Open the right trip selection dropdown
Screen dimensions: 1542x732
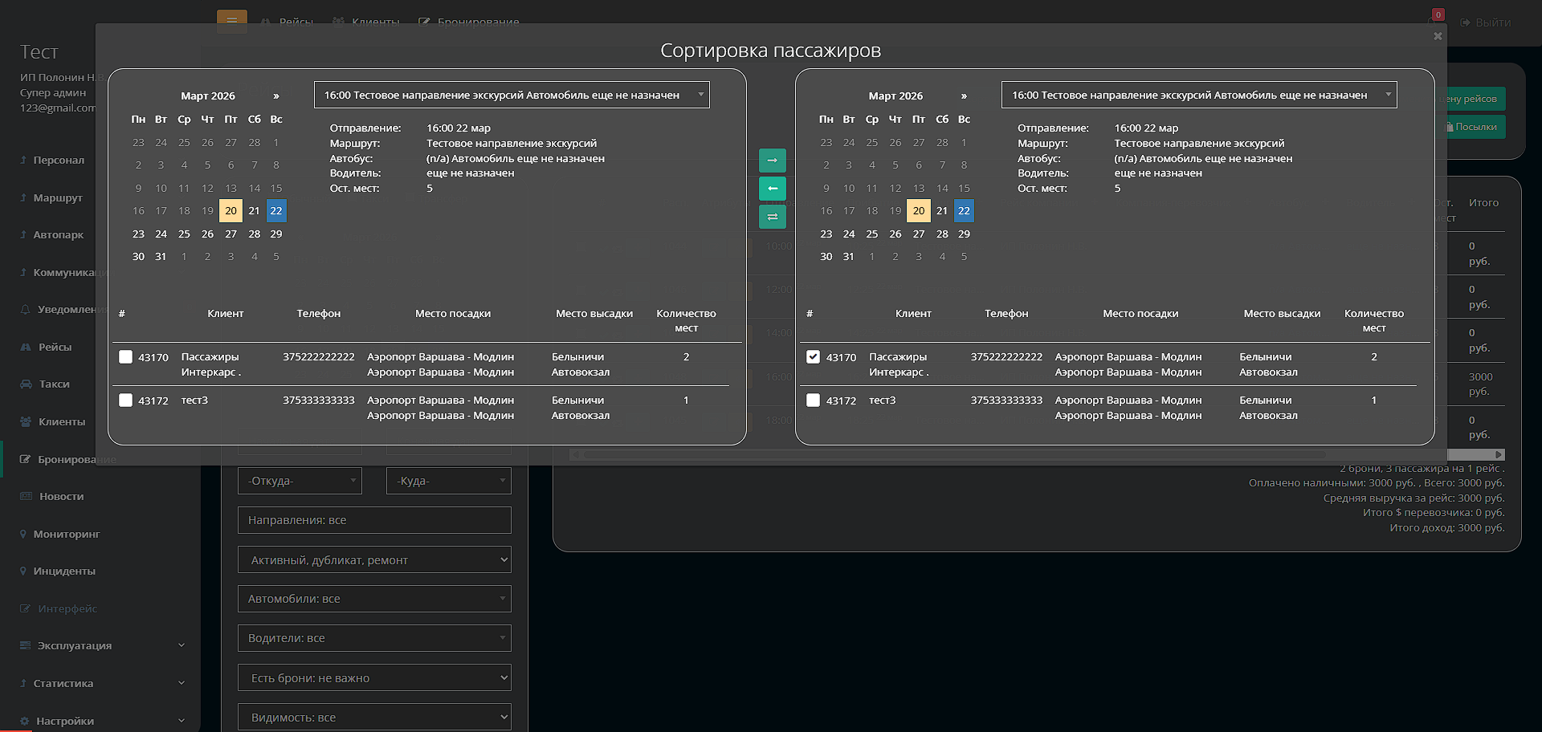pos(1199,95)
